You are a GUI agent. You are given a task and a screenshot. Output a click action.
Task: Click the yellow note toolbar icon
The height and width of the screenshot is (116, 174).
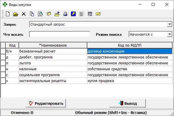pos(98,14)
